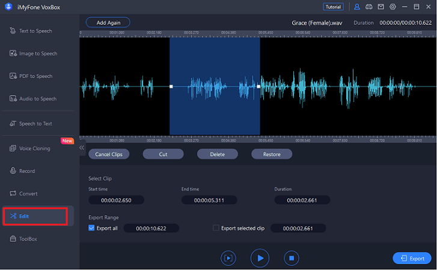Select the Edit scissors icon
Viewport: 437px width, 270px height.
[13, 216]
